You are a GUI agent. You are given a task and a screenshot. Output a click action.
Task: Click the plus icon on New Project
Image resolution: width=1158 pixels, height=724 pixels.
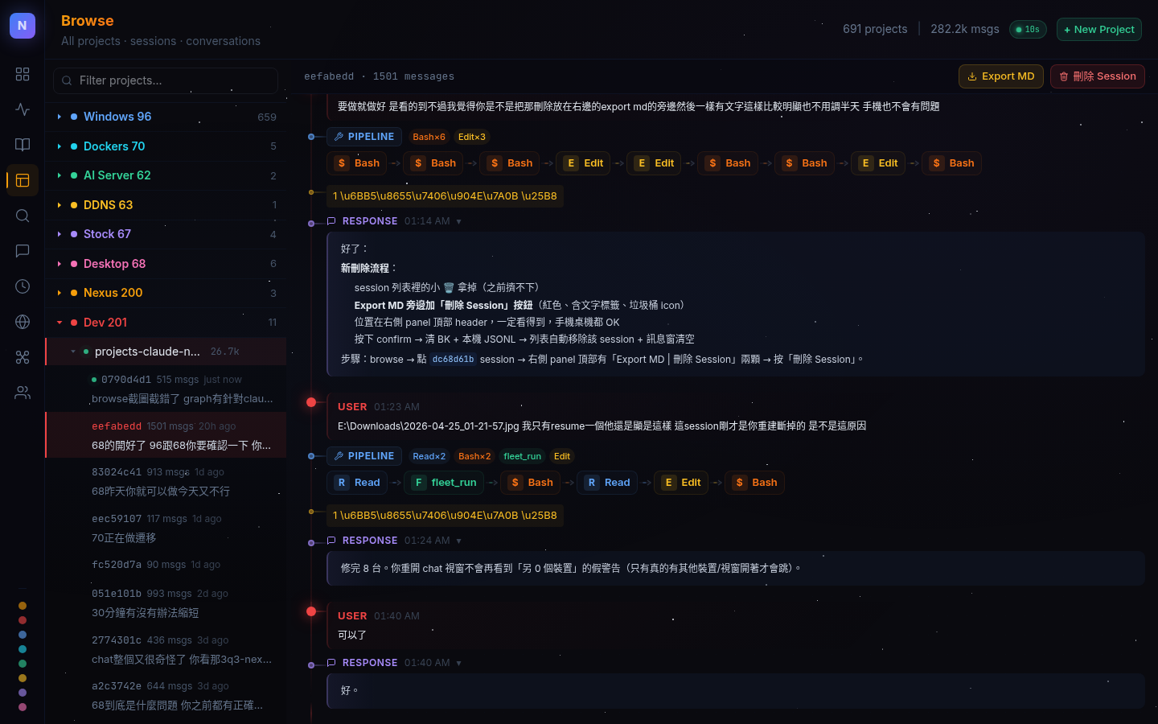(x=1067, y=30)
